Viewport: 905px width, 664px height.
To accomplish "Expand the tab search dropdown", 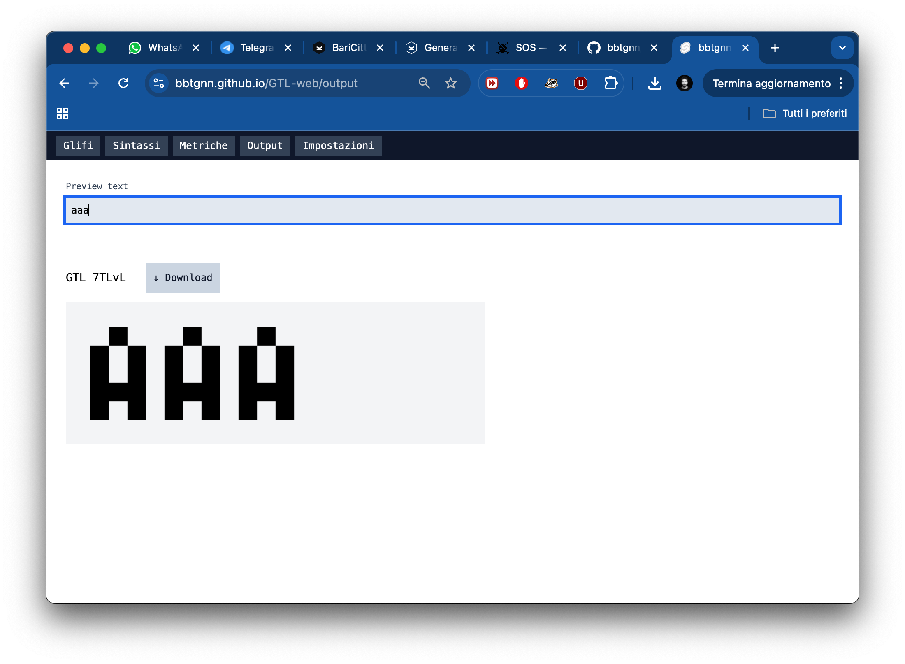I will coord(842,48).
